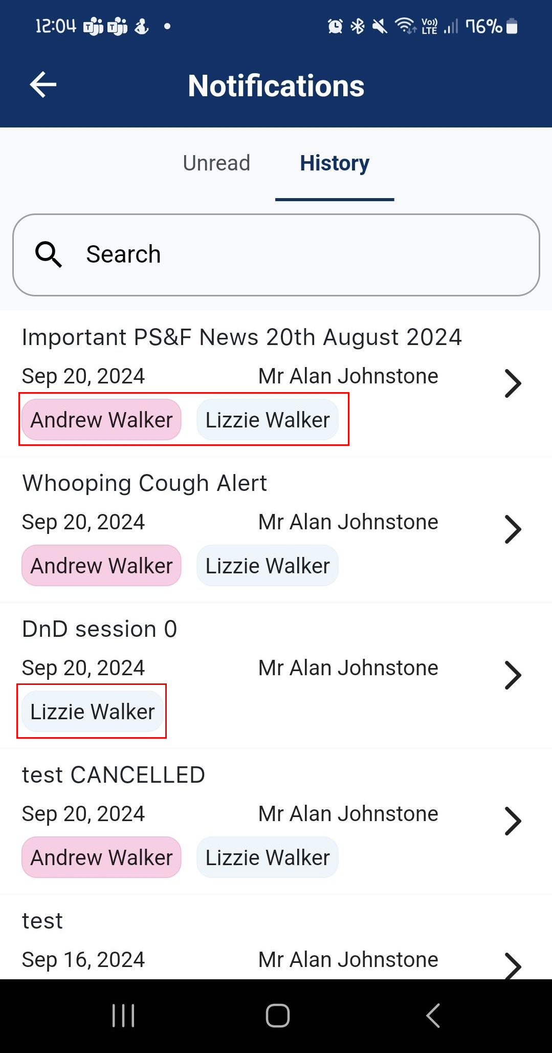Tap the Wi-Fi icon in status bar
This screenshot has width=552, height=1053.
click(x=405, y=26)
